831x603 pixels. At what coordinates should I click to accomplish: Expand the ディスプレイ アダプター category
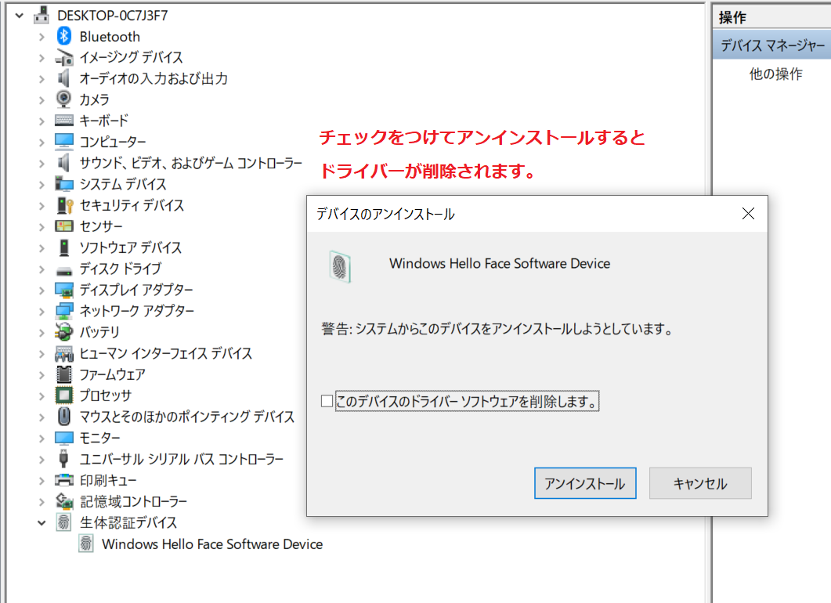click(42, 290)
